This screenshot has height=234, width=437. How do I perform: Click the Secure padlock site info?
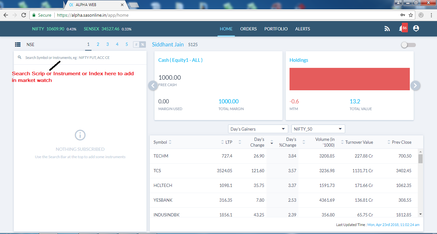(42, 15)
